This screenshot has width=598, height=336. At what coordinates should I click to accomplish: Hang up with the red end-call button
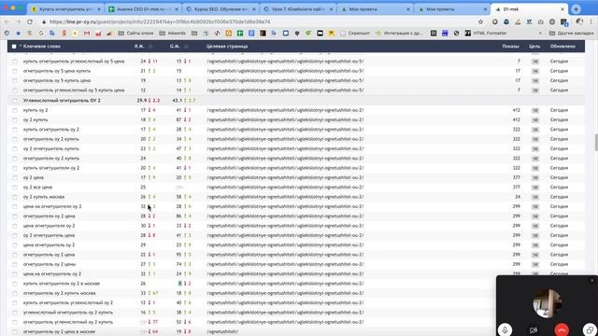pos(562,329)
